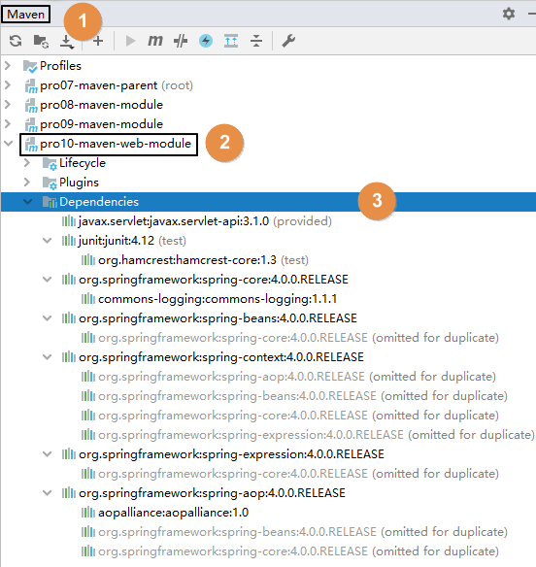Click the Add Maven Projects plus icon
This screenshot has height=567, width=536.
click(x=98, y=41)
